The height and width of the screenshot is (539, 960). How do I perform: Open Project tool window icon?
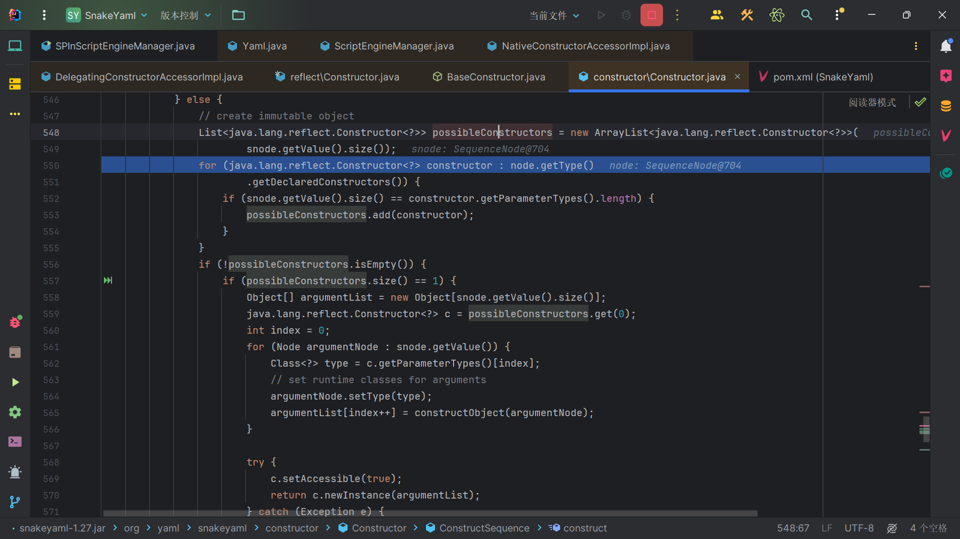tap(15, 46)
